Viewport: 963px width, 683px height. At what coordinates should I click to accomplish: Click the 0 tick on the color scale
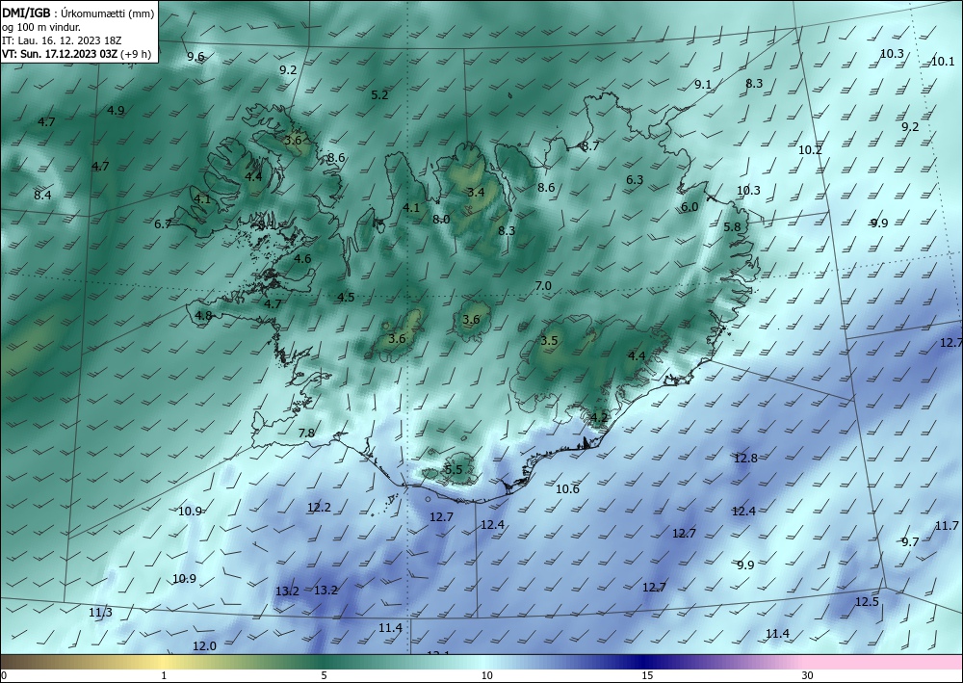(x=4, y=675)
